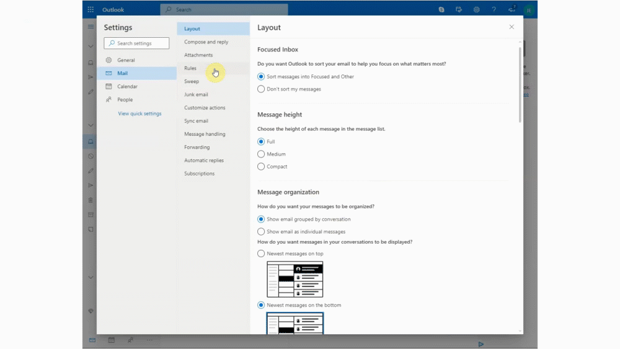The width and height of the screenshot is (620, 349).
Task: Close the Settings dialog with the X
Action: click(511, 27)
